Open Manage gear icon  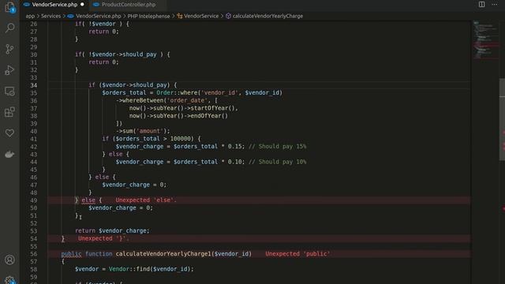[9, 280]
